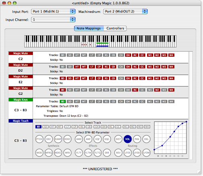The height and width of the screenshot is (176, 203).
Task: Pick the FLTW filter parameter
Action: pos(88,153)
